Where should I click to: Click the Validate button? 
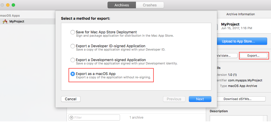click(x=227, y=56)
